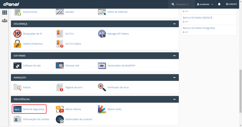Collapse the Preferências section
Image resolution: width=242 pixels, height=127 pixels.
[x=174, y=99]
